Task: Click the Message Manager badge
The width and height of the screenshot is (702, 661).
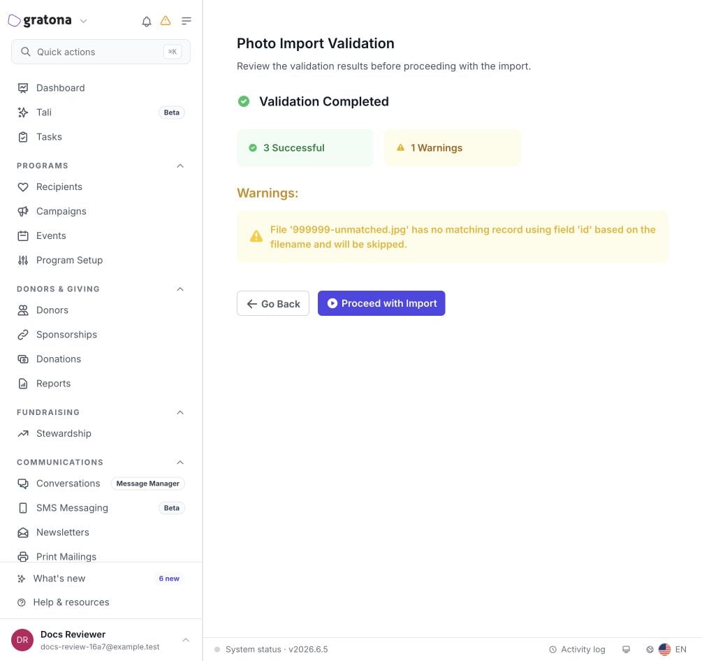Action: coord(148,484)
